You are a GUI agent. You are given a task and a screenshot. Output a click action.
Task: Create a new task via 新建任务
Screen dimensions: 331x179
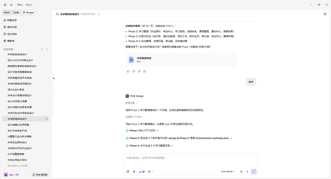(10, 20)
